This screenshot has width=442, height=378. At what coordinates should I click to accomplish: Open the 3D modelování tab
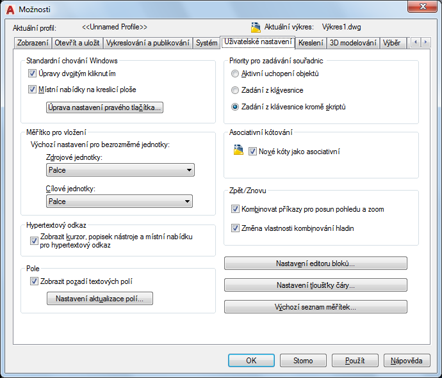click(353, 43)
